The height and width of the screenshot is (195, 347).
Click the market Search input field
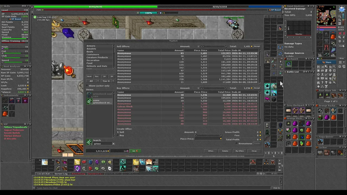pos(102,144)
